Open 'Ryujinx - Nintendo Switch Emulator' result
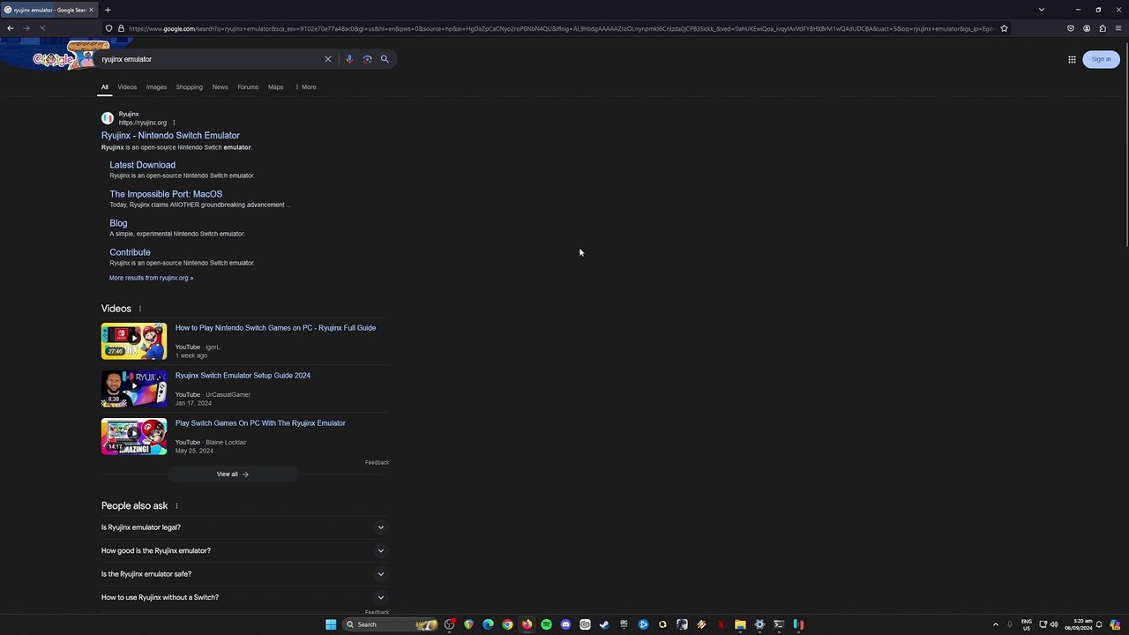 click(x=170, y=136)
